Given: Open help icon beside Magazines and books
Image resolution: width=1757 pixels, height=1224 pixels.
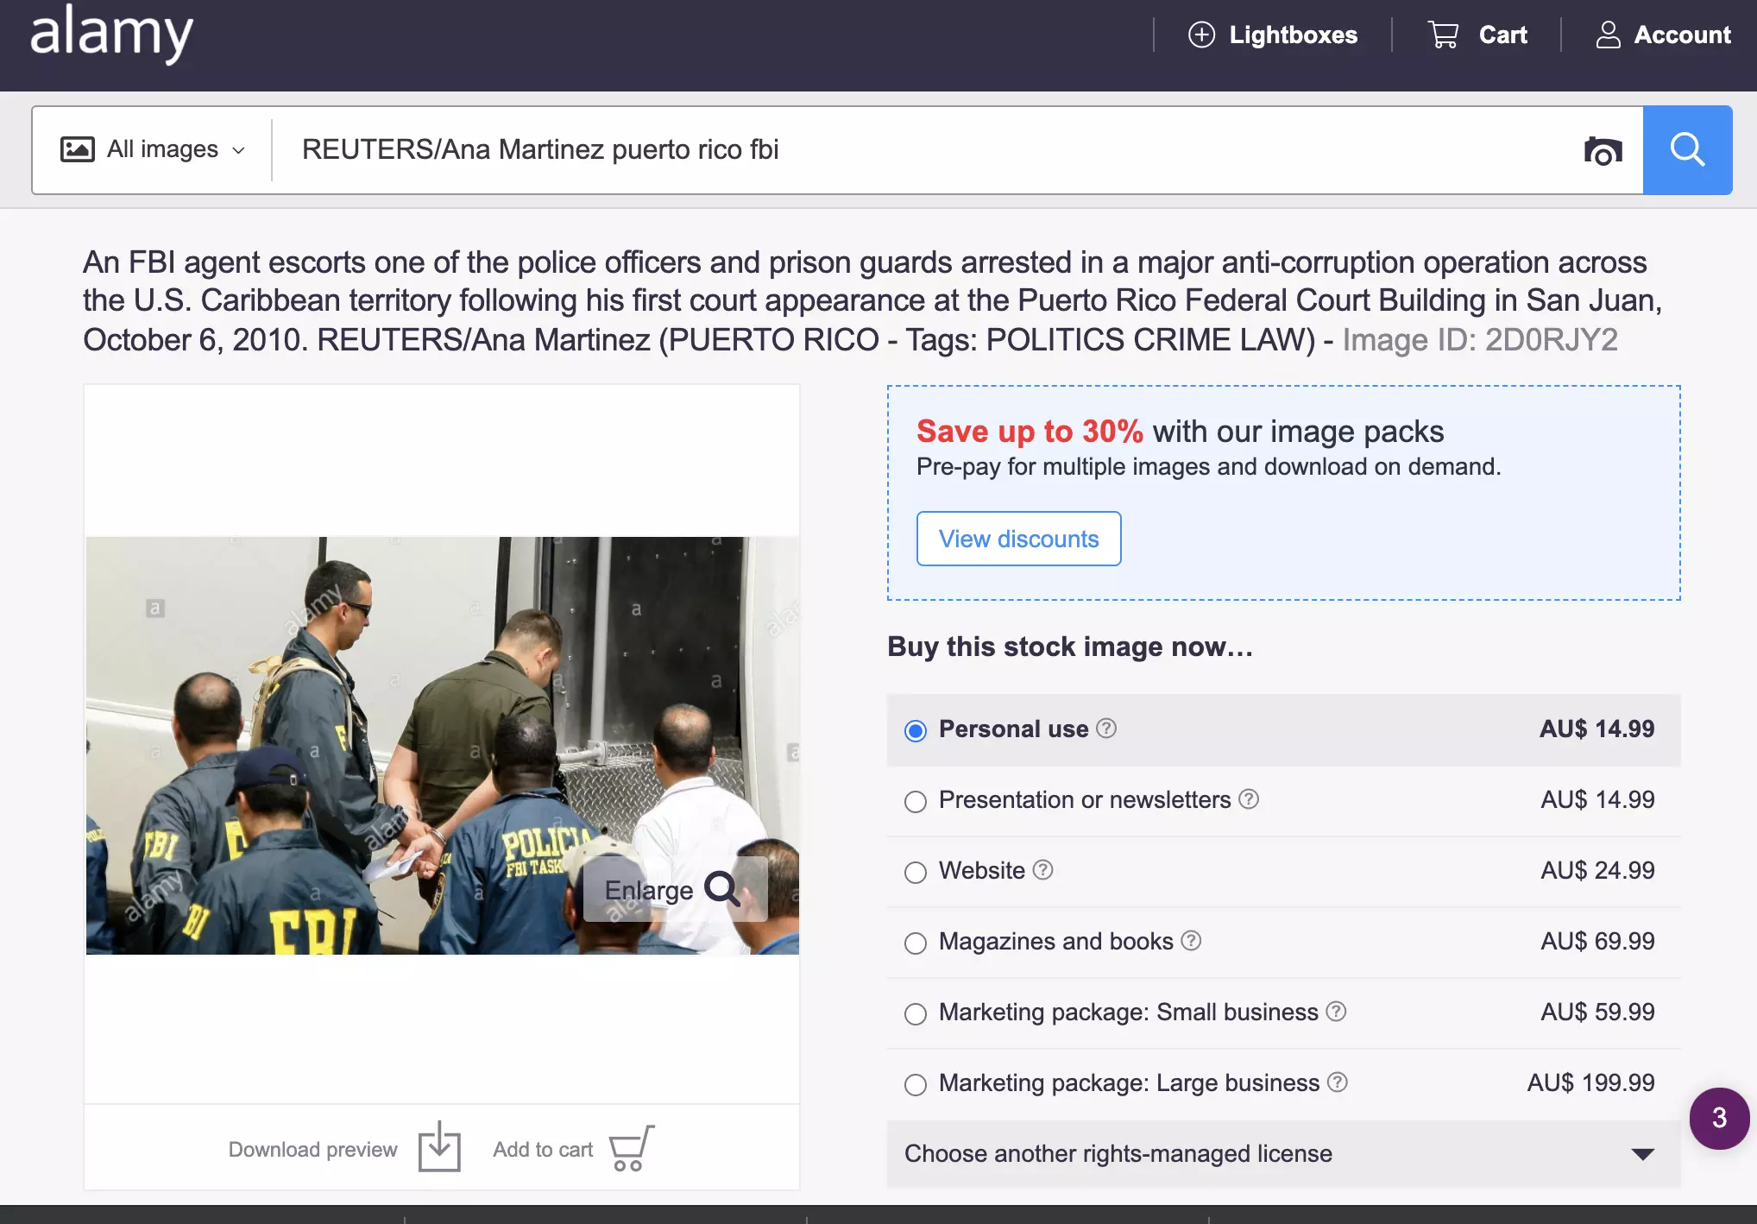Looking at the screenshot, I should click(x=1191, y=941).
